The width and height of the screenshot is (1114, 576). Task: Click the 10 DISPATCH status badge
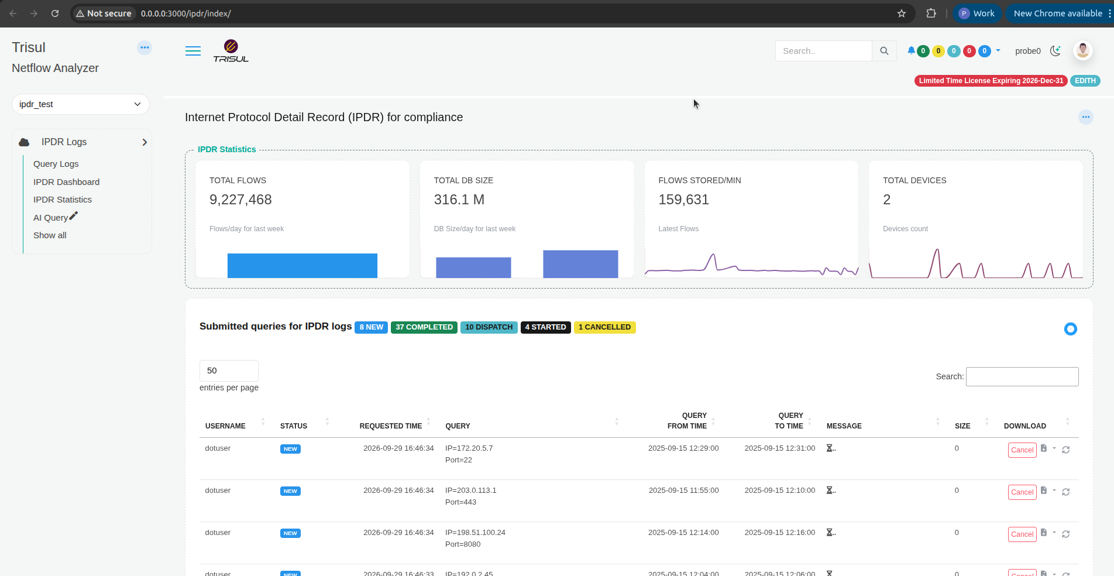tap(489, 327)
